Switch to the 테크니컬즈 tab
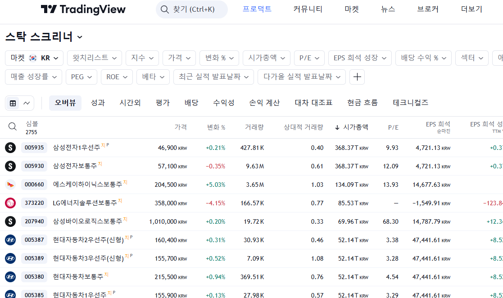Image resolution: width=503 pixels, height=298 pixels. coord(411,103)
